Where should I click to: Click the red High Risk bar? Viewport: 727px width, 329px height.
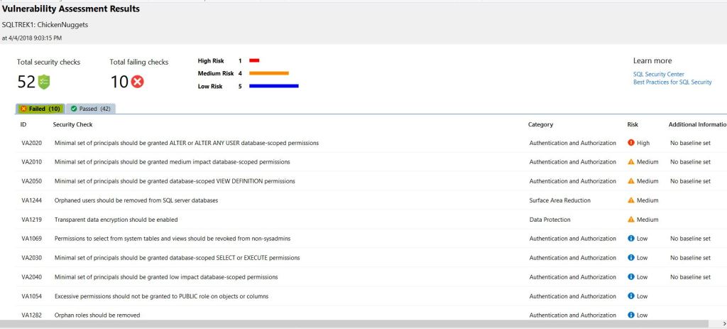254,61
